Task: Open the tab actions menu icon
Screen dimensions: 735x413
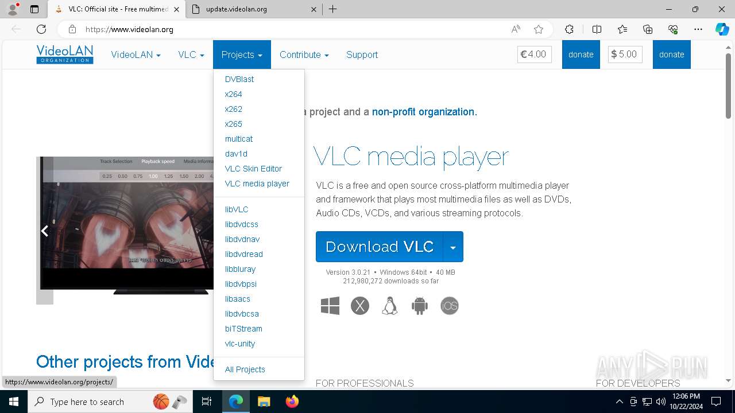Action: coord(34,9)
